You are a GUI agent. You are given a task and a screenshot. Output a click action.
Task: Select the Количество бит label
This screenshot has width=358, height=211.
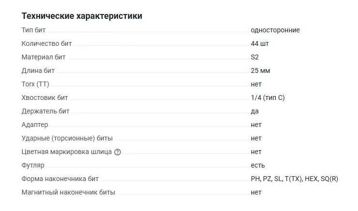pos(46,43)
